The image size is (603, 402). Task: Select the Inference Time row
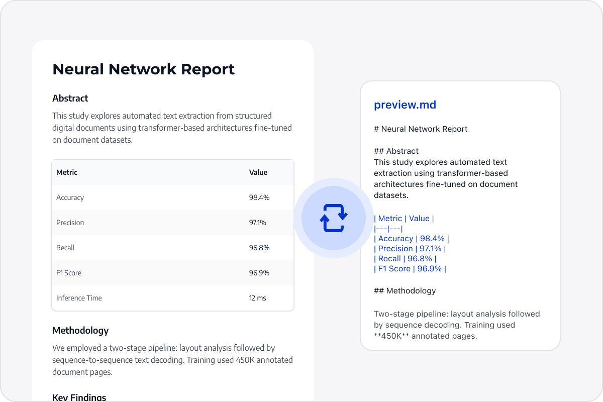pos(173,298)
